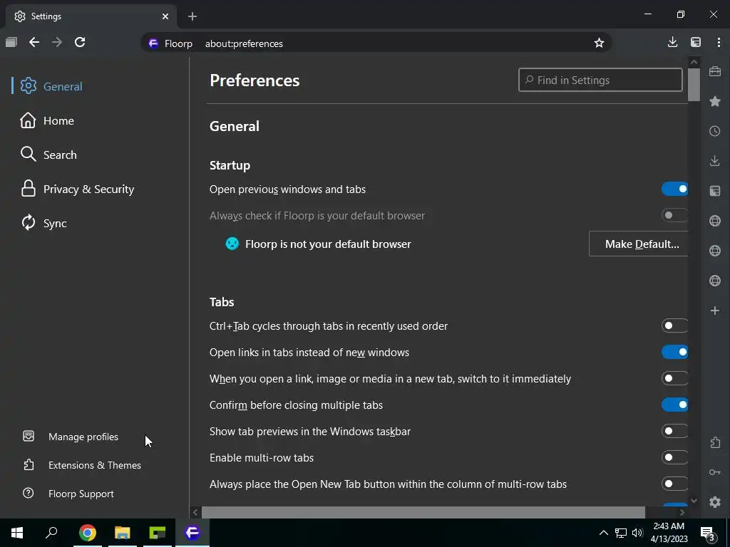Click in the Find in Settings field

coord(600,80)
